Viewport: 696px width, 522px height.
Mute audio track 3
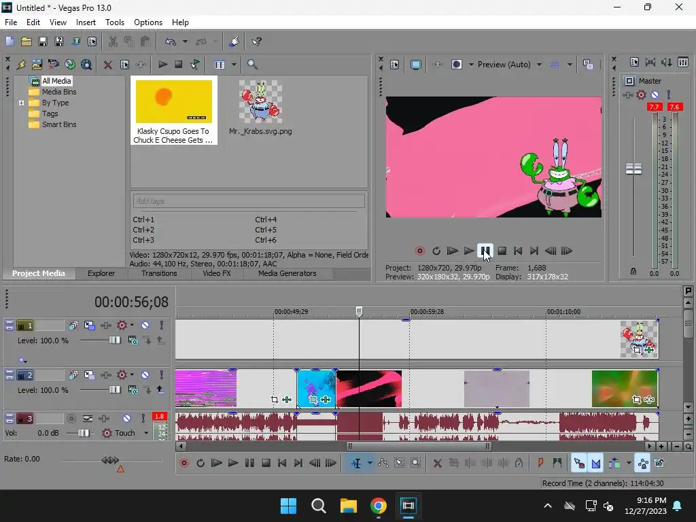pyautogui.click(x=126, y=418)
